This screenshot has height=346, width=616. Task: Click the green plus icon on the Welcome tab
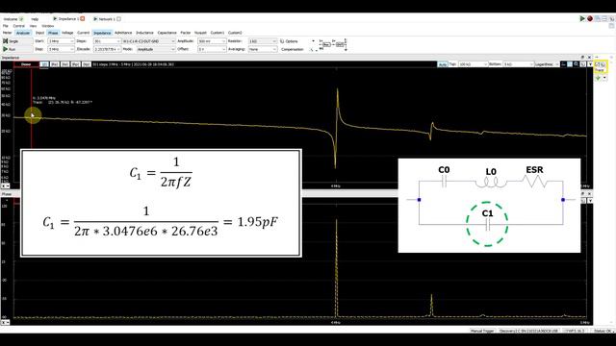[x=21, y=19]
